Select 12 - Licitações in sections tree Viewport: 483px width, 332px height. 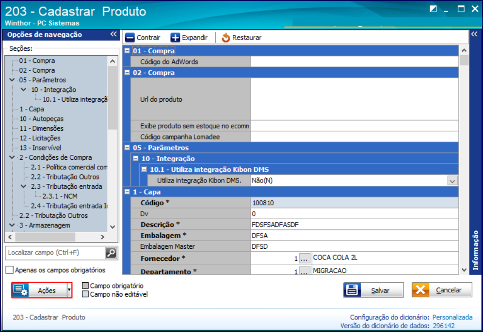pos(40,138)
